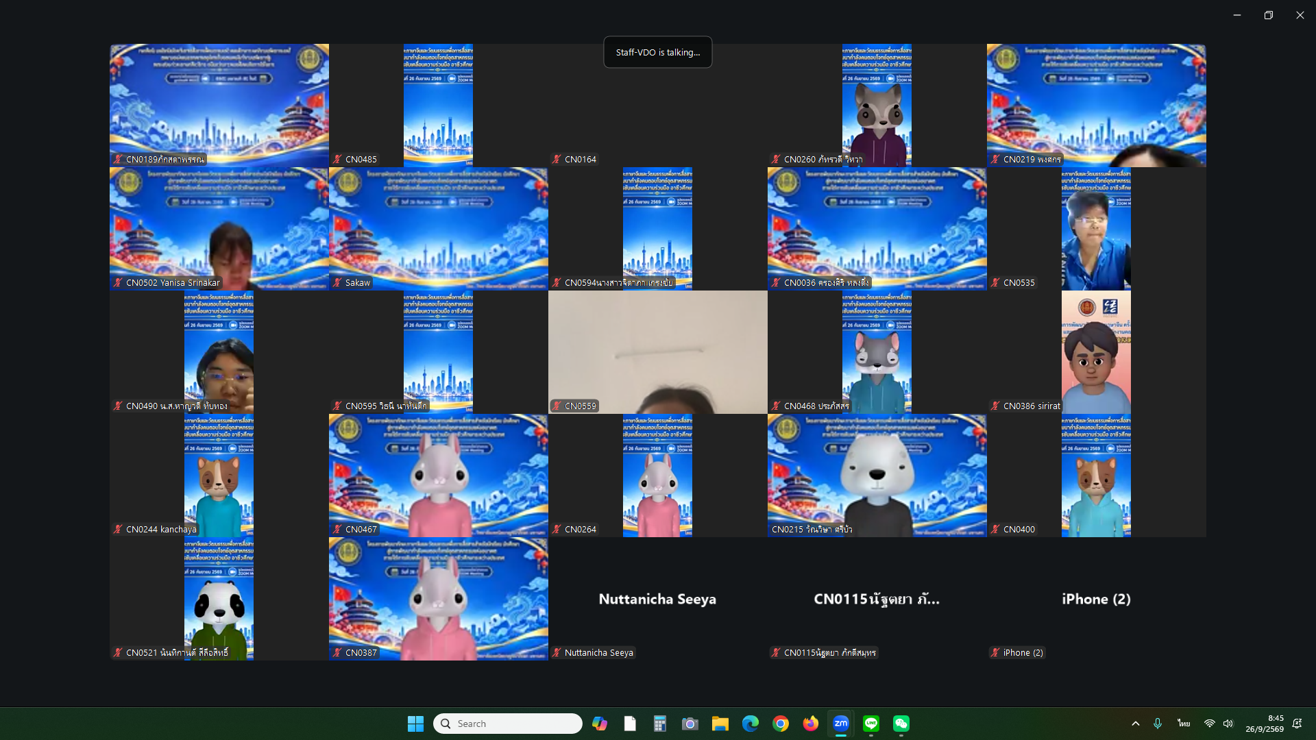Open notifications bell in taskbar
Screen dimensions: 1316x740
[1297, 724]
